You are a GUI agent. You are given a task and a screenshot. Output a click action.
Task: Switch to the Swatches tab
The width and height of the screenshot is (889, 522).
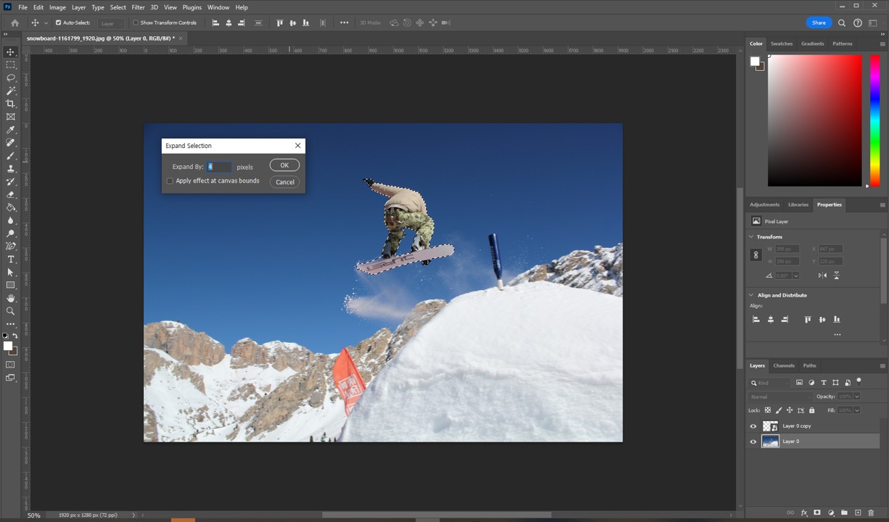click(x=782, y=43)
